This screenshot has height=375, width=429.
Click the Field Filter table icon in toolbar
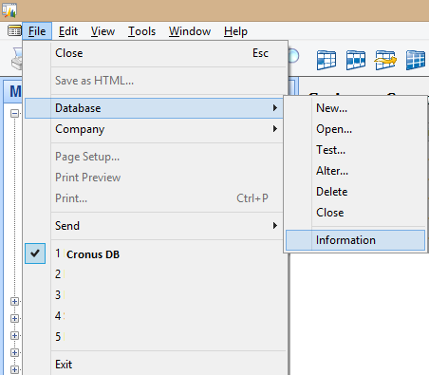[326, 60]
